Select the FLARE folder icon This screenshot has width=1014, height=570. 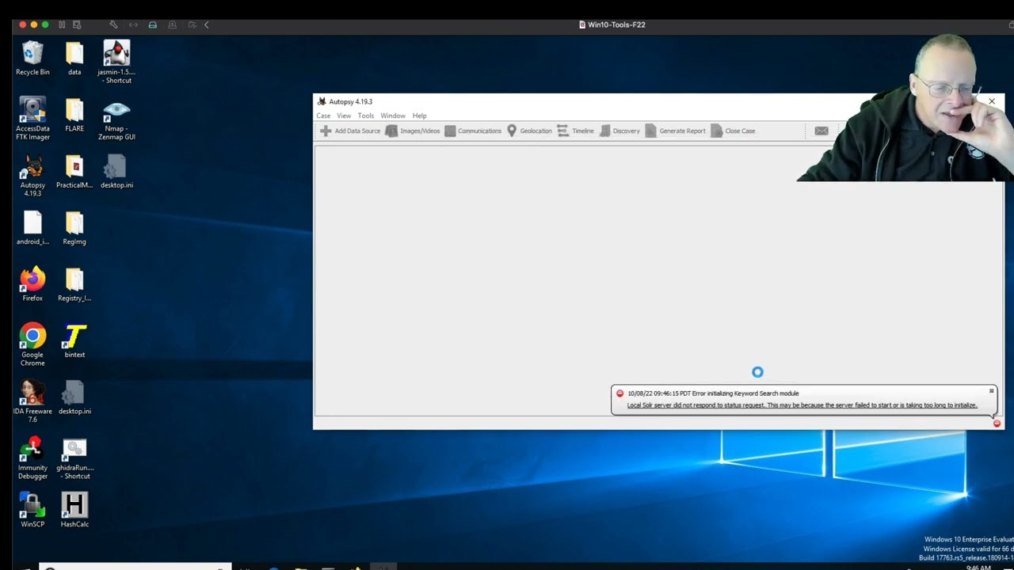click(x=74, y=115)
